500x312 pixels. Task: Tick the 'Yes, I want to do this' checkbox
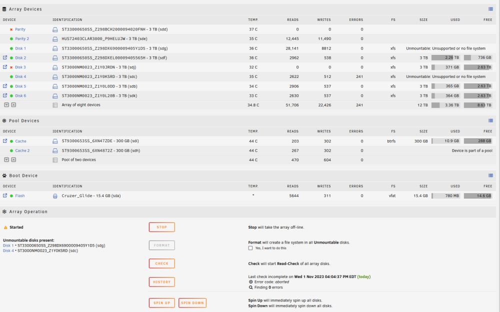click(250, 248)
